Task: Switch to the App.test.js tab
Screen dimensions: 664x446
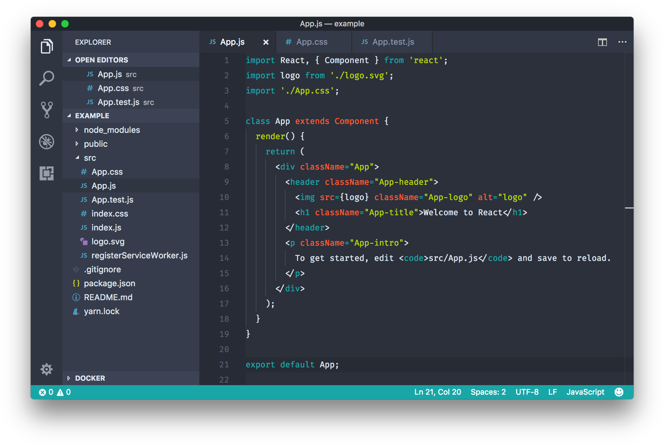Action: [393, 42]
